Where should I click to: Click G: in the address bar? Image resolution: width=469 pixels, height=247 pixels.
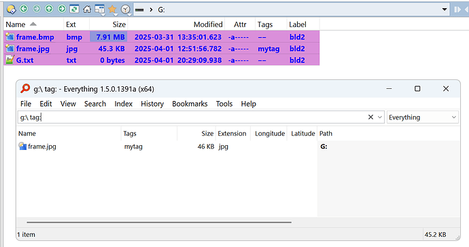(162, 10)
